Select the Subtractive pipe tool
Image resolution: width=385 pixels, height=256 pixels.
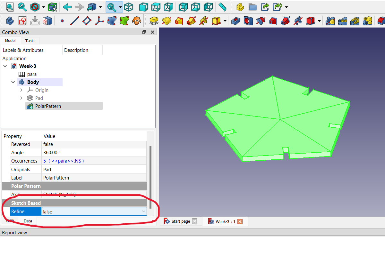coord(286,21)
